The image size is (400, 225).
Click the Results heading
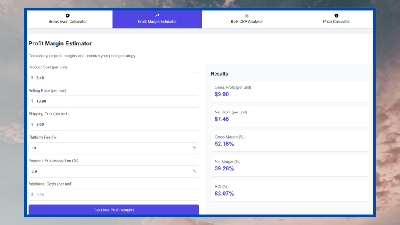pyautogui.click(x=219, y=74)
